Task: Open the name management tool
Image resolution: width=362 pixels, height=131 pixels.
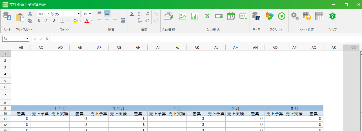Action: 168,16
